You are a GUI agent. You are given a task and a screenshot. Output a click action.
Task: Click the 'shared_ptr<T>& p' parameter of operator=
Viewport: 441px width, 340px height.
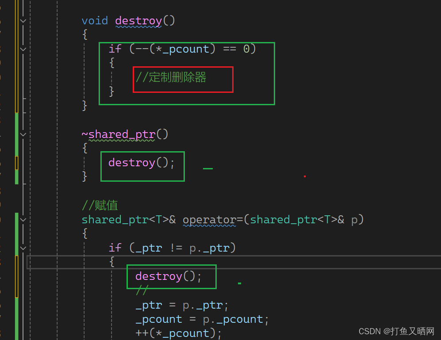(304, 220)
